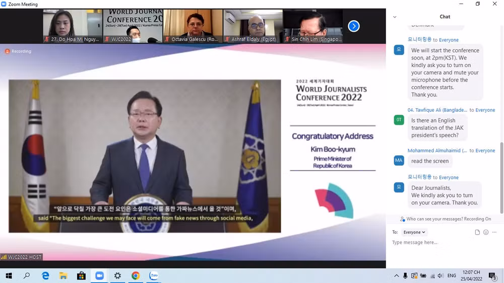
Task: Click the 'read the screen' chat message
Action: click(x=430, y=161)
